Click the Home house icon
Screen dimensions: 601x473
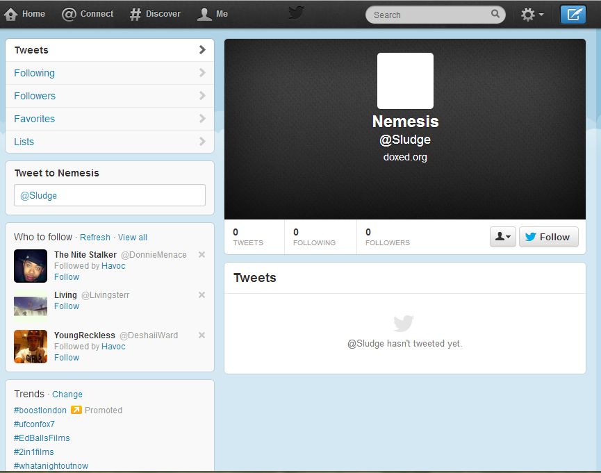click(10, 14)
